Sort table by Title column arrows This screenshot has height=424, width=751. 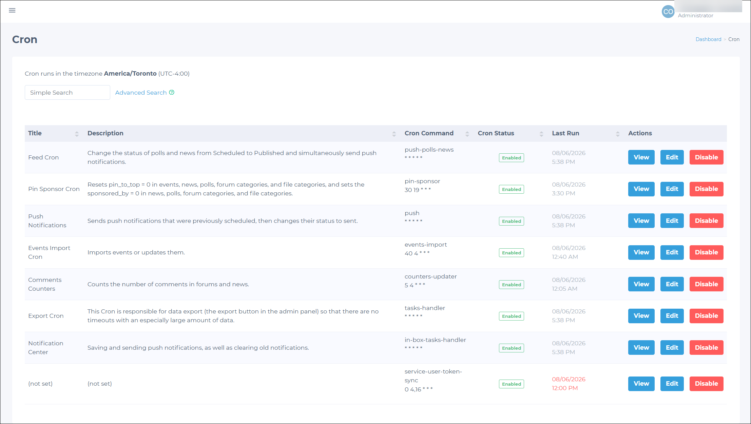pyautogui.click(x=77, y=134)
